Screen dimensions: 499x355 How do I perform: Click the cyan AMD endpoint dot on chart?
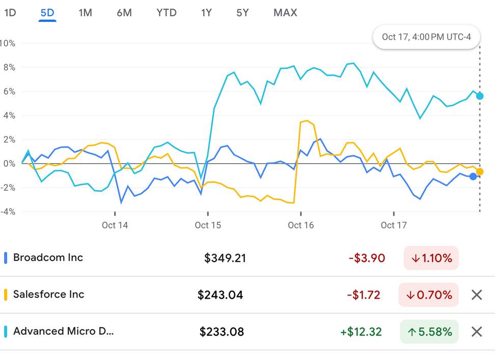pos(479,96)
